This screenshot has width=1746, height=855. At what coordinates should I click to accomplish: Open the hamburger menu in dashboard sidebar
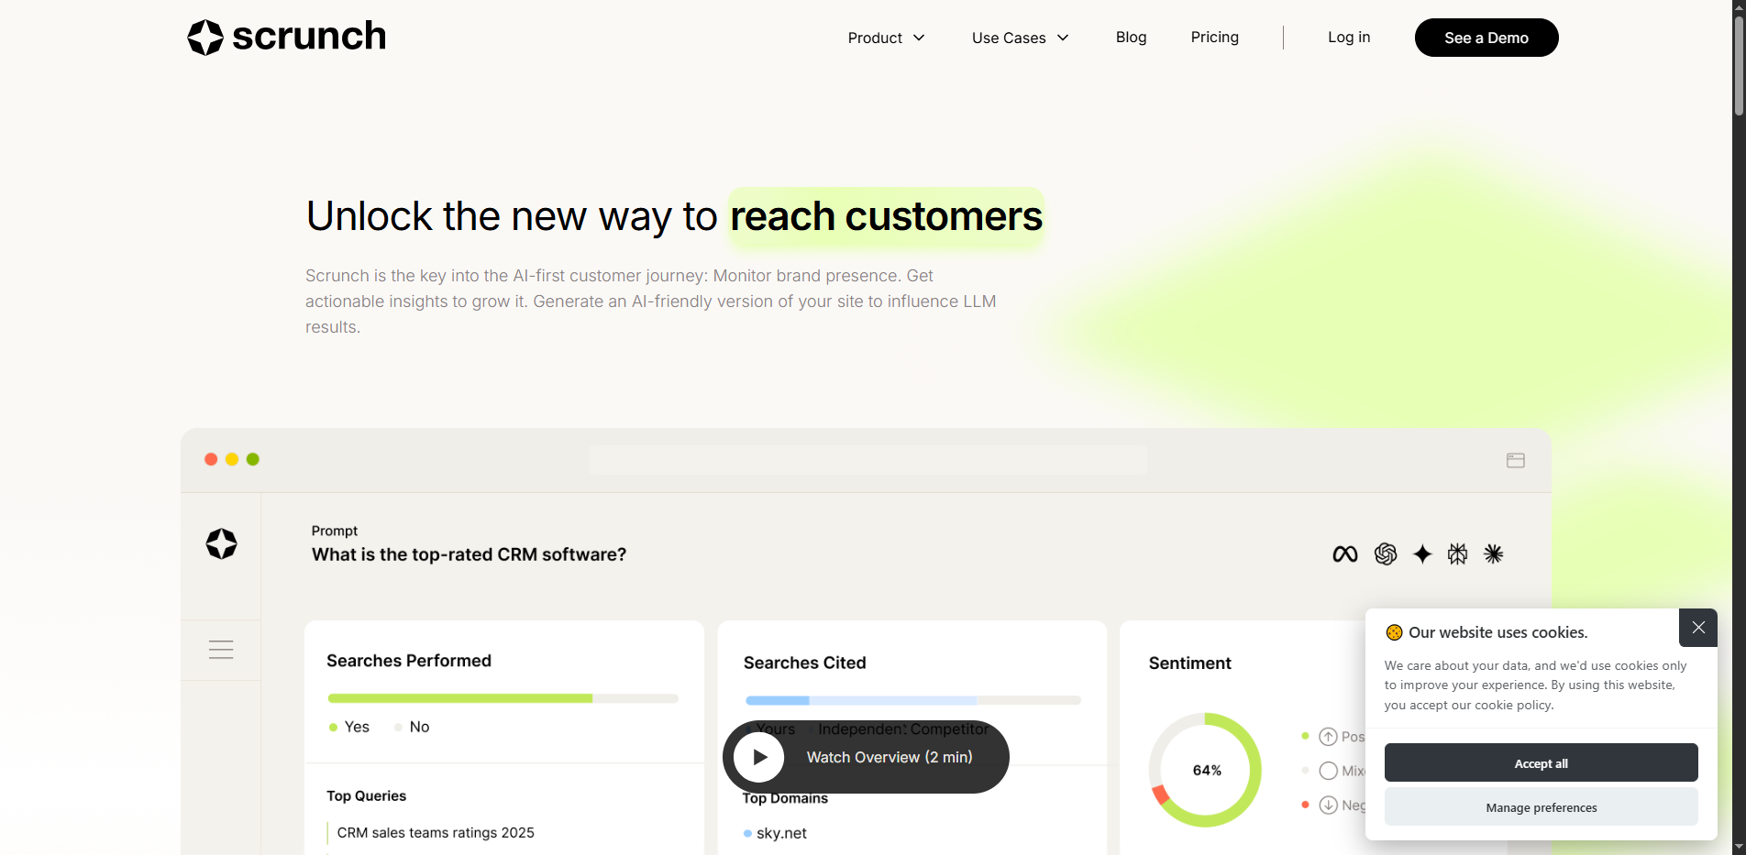coord(221,650)
